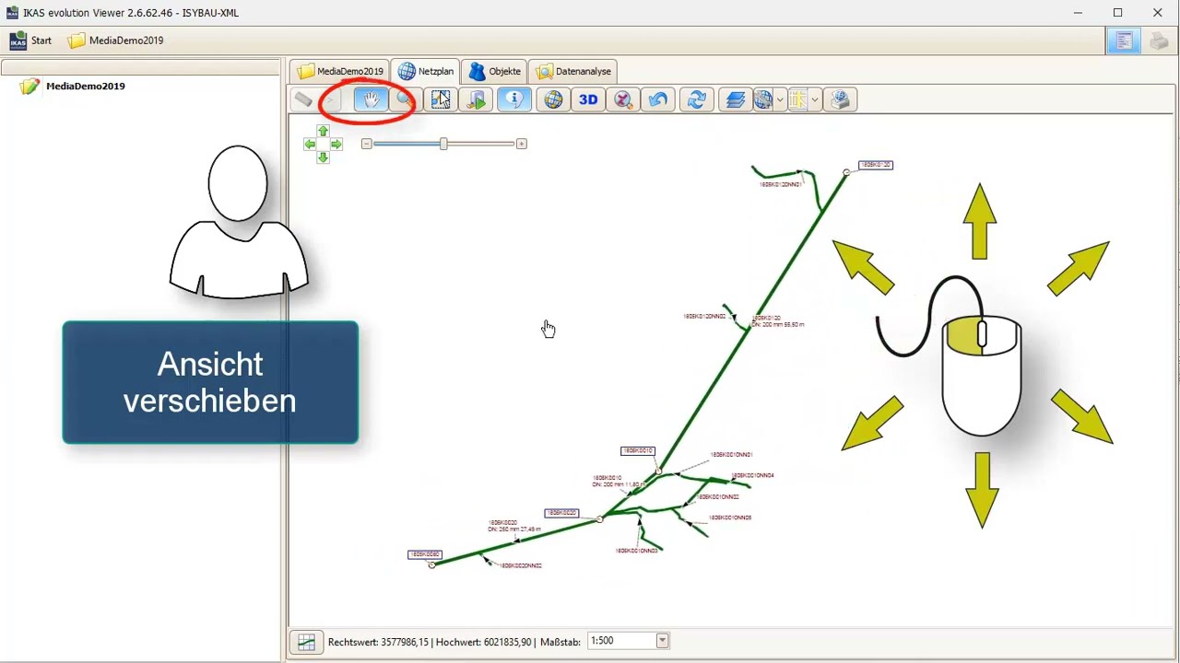
Task: Pan map right with green arrow
Action: [x=336, y=145]
